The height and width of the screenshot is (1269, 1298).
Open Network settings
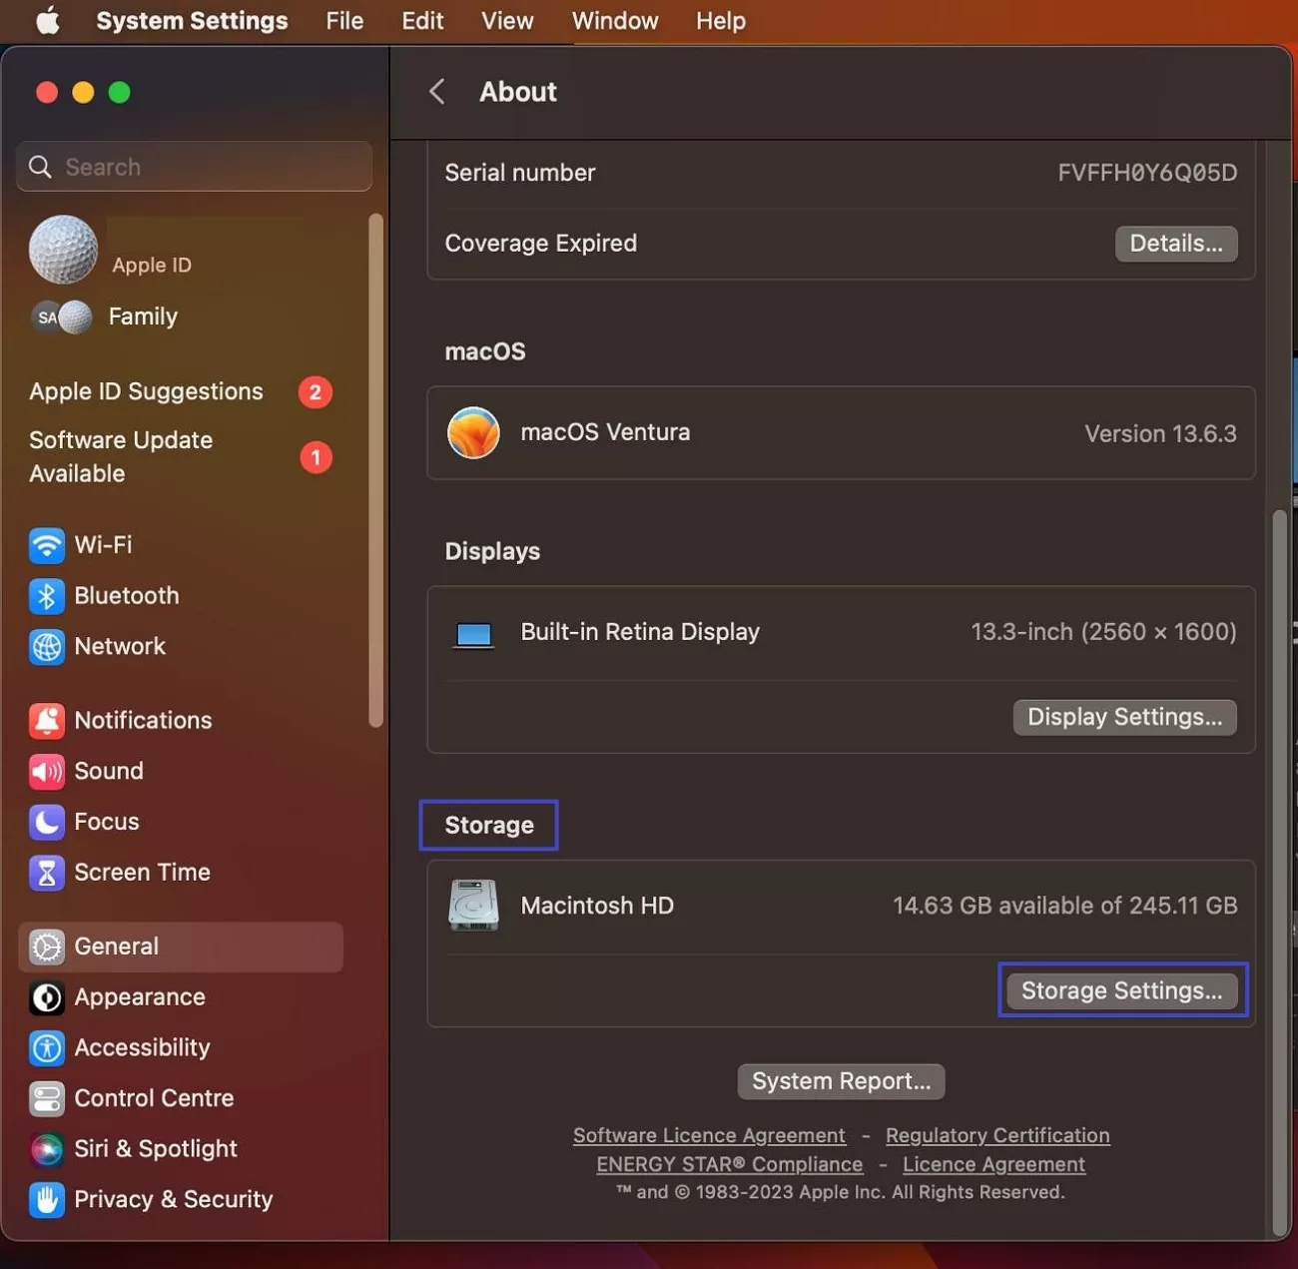click(x=47, y=647)
